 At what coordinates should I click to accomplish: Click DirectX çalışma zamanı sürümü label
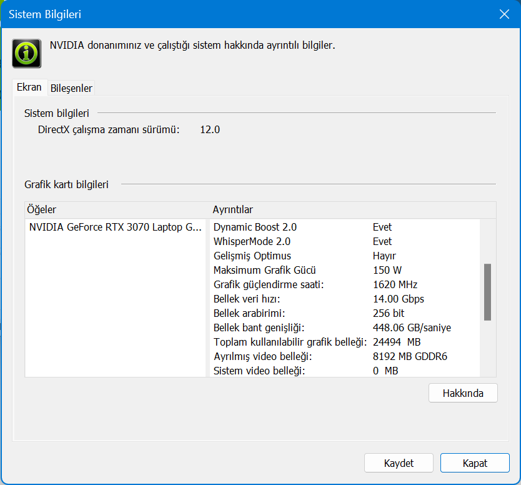(109, 129)
